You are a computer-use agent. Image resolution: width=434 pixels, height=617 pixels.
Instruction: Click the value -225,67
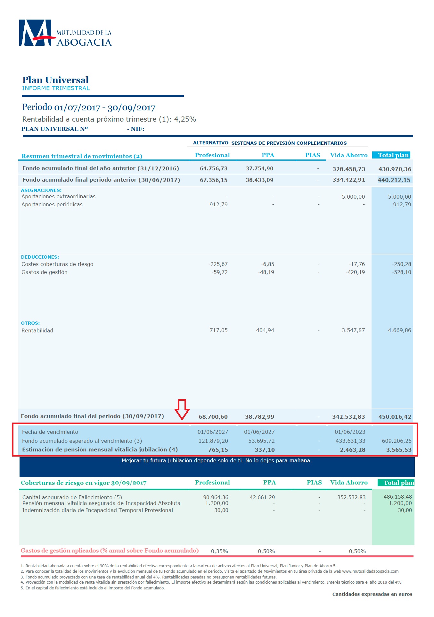point(218,264)
